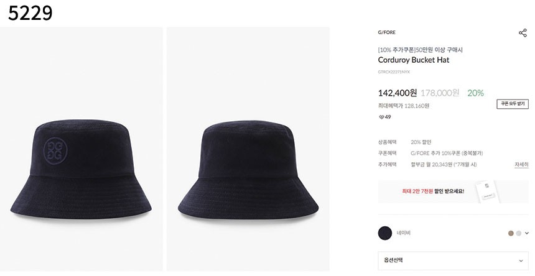Expand the color options chevron
The width and height of the screenshot is (535, 276).
point(526,233)
